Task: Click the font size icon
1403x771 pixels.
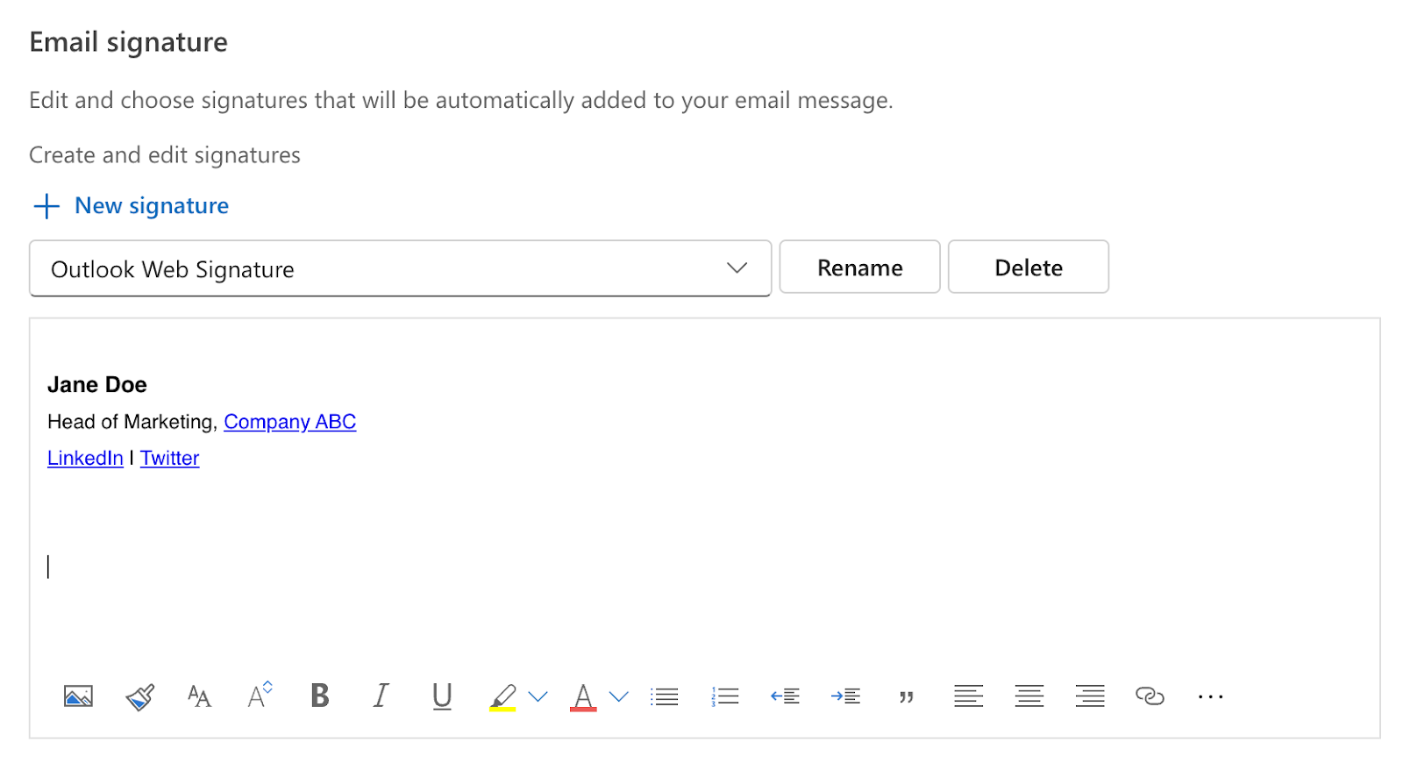Action: coord(259,696)
